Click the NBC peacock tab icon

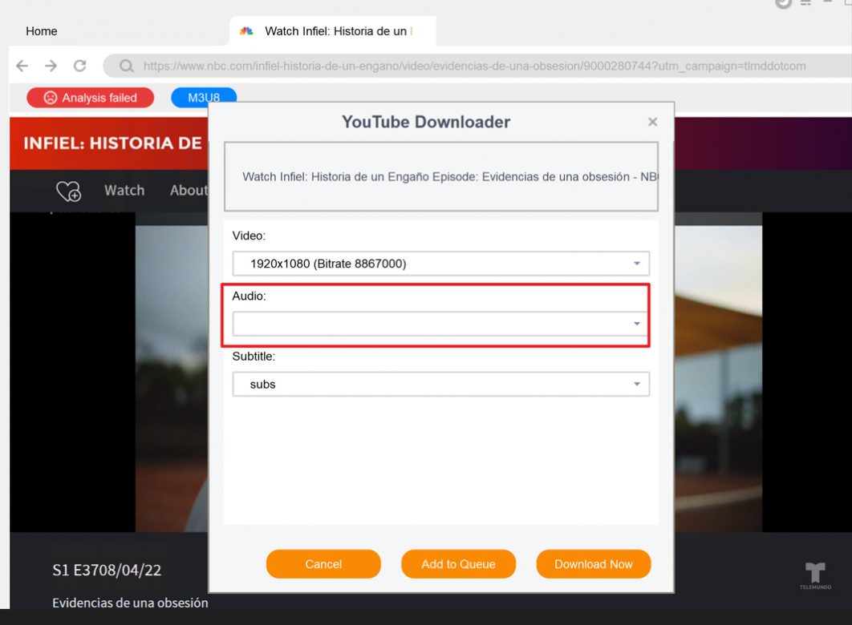(x=247, y=31)
